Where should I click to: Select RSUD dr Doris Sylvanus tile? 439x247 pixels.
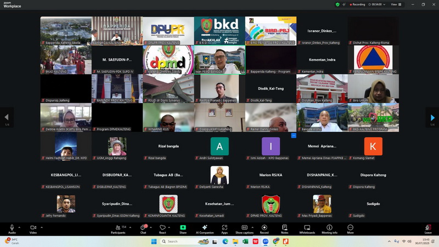click(x=168, y=88)
